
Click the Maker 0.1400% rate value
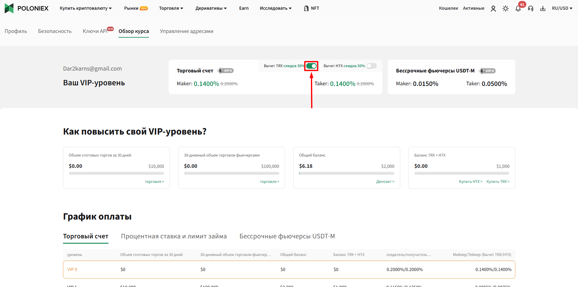point(206,84)
